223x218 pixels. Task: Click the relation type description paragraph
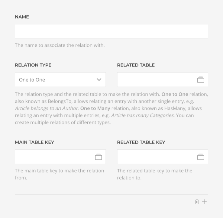click(x=111, y=108)
